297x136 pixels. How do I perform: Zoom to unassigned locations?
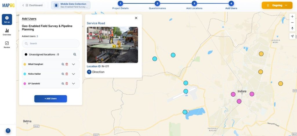[75, 54]
